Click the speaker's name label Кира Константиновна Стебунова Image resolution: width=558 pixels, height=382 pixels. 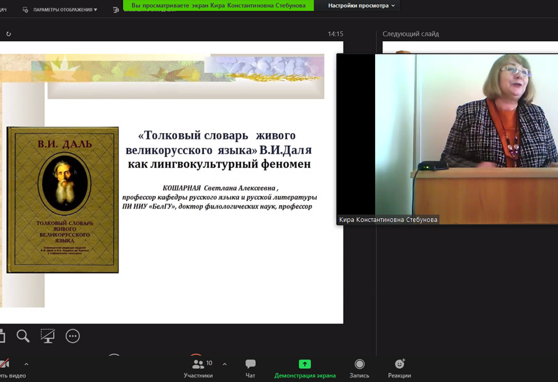click(x=388, y=220)
